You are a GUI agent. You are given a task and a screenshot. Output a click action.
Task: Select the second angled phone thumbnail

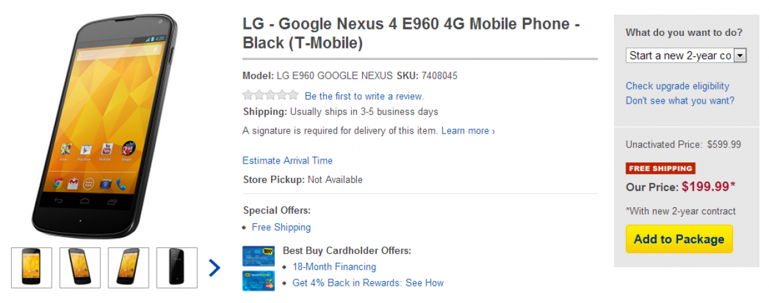click(80, 268)
